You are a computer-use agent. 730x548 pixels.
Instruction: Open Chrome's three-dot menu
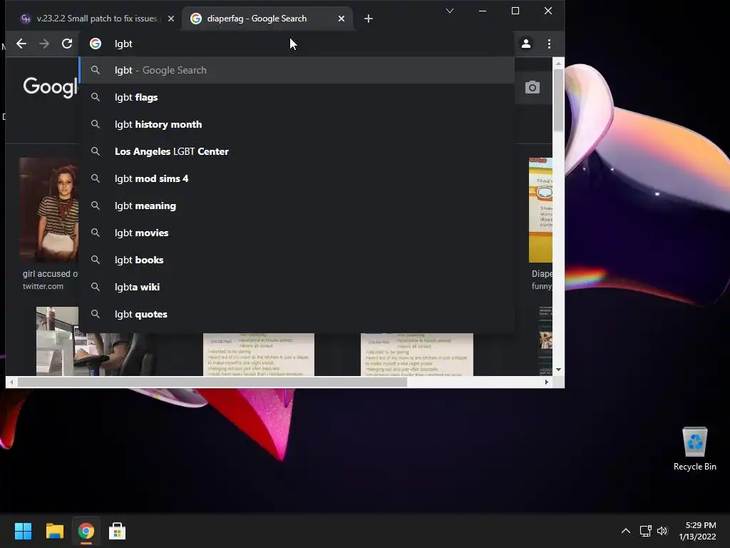tap(550, 44)
